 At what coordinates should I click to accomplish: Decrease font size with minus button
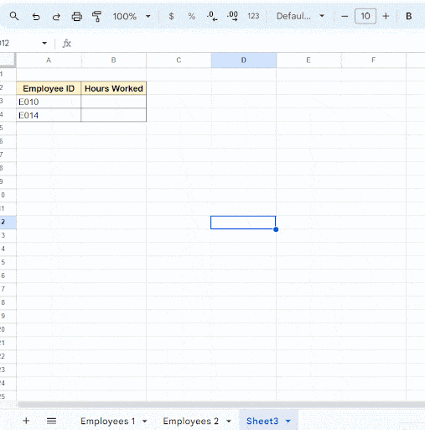[x=345, y=16]
